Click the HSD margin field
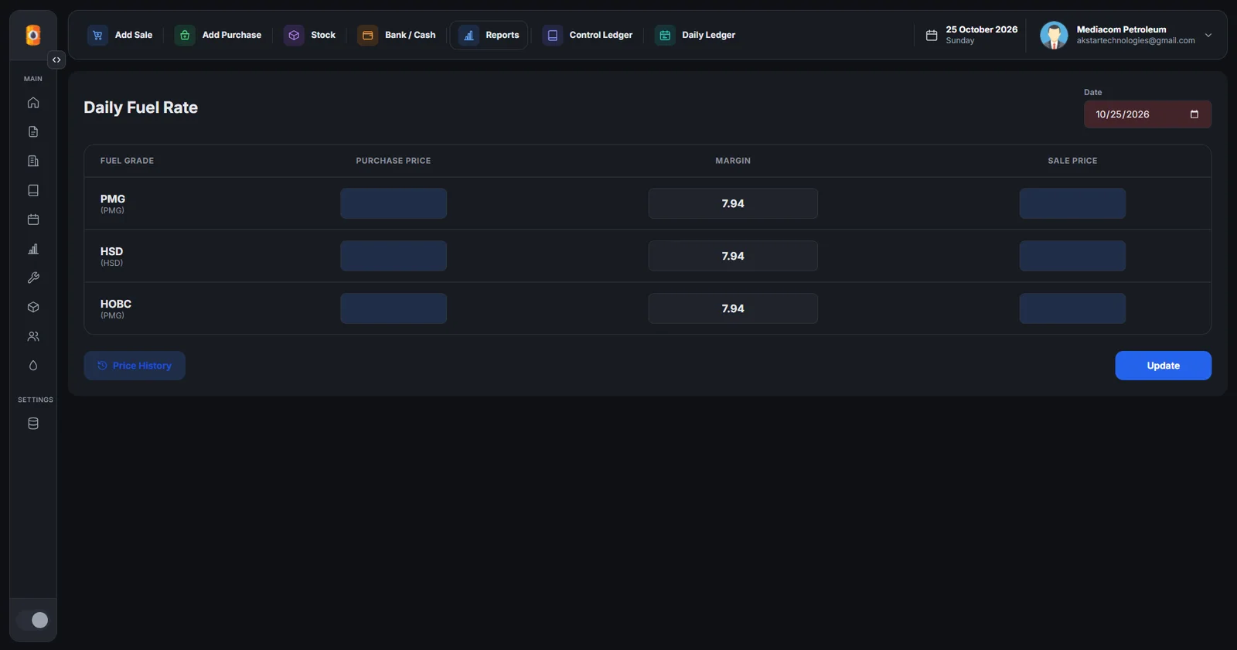Image resolution: width=1237 pixels, height=650 pixels. click(x=733, y=256)
